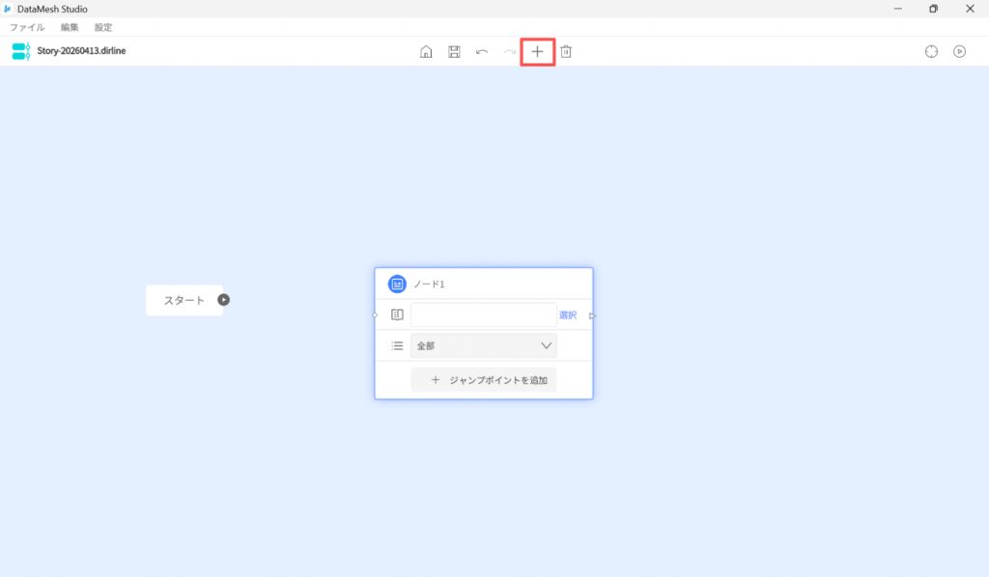
Task: Add a new node with the plus icon
Action: pos(538,51)
